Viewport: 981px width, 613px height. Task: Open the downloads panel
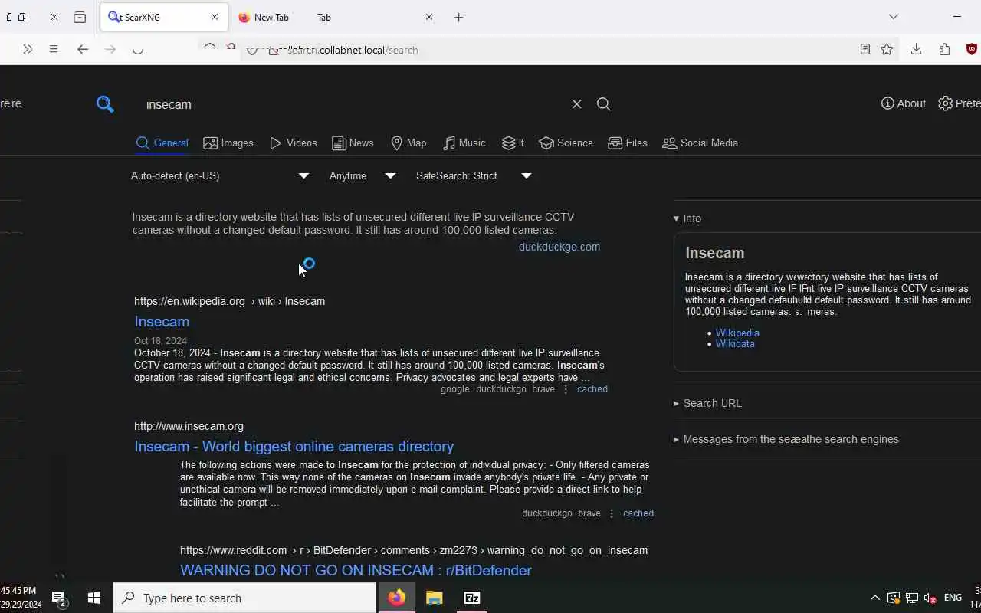coord(916,49)
